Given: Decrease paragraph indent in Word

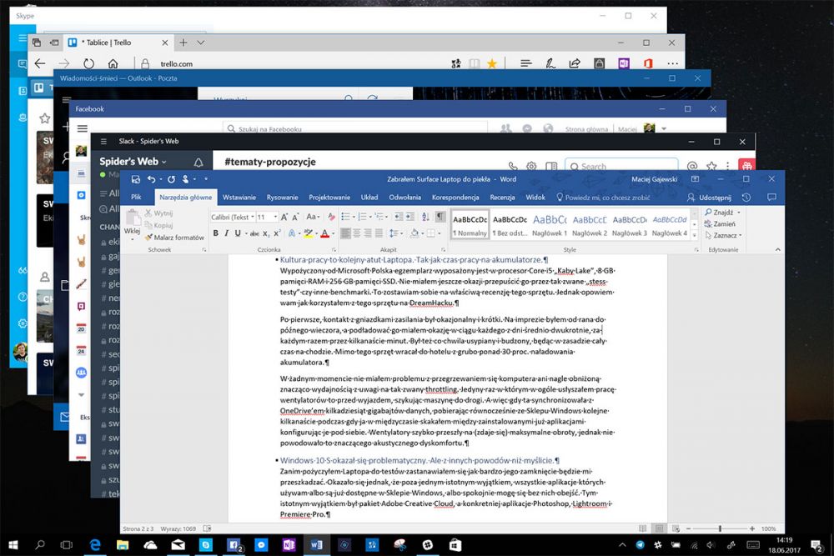Looking at the screenshot, I should coord(399,217).
